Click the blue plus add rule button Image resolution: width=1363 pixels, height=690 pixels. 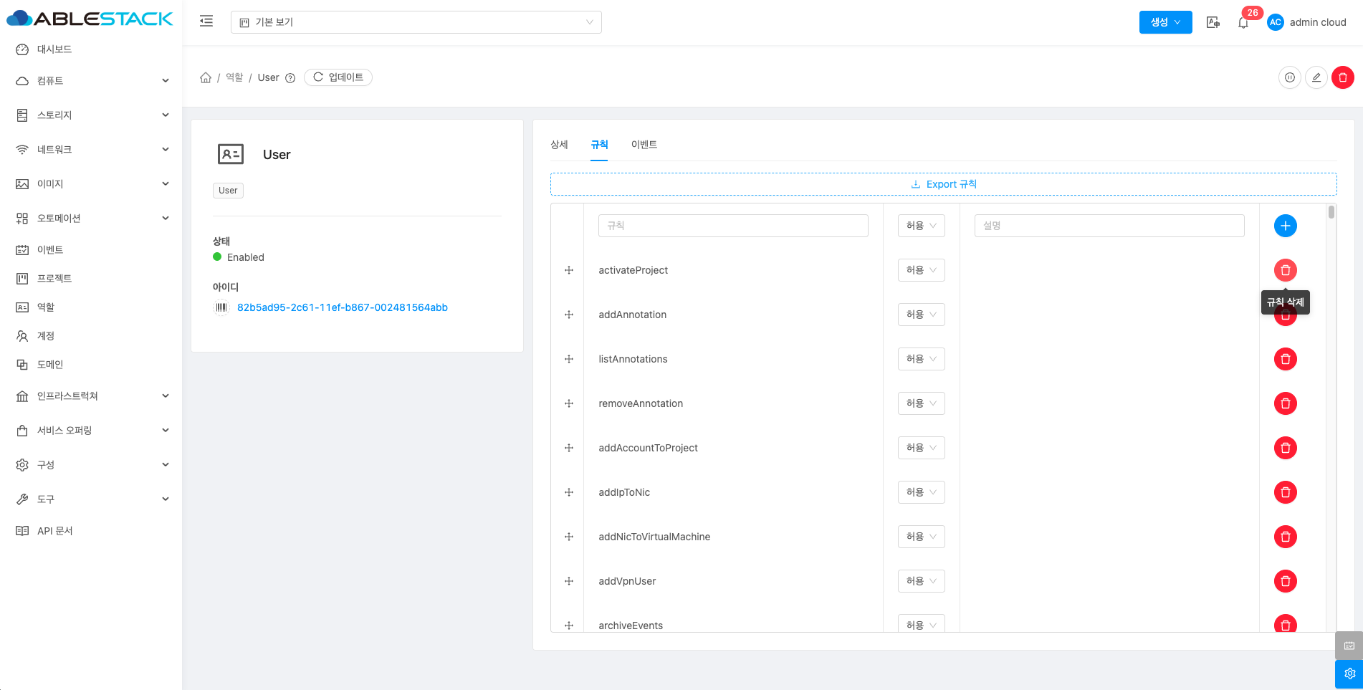pyautogui.click(x=1285, y=226)
